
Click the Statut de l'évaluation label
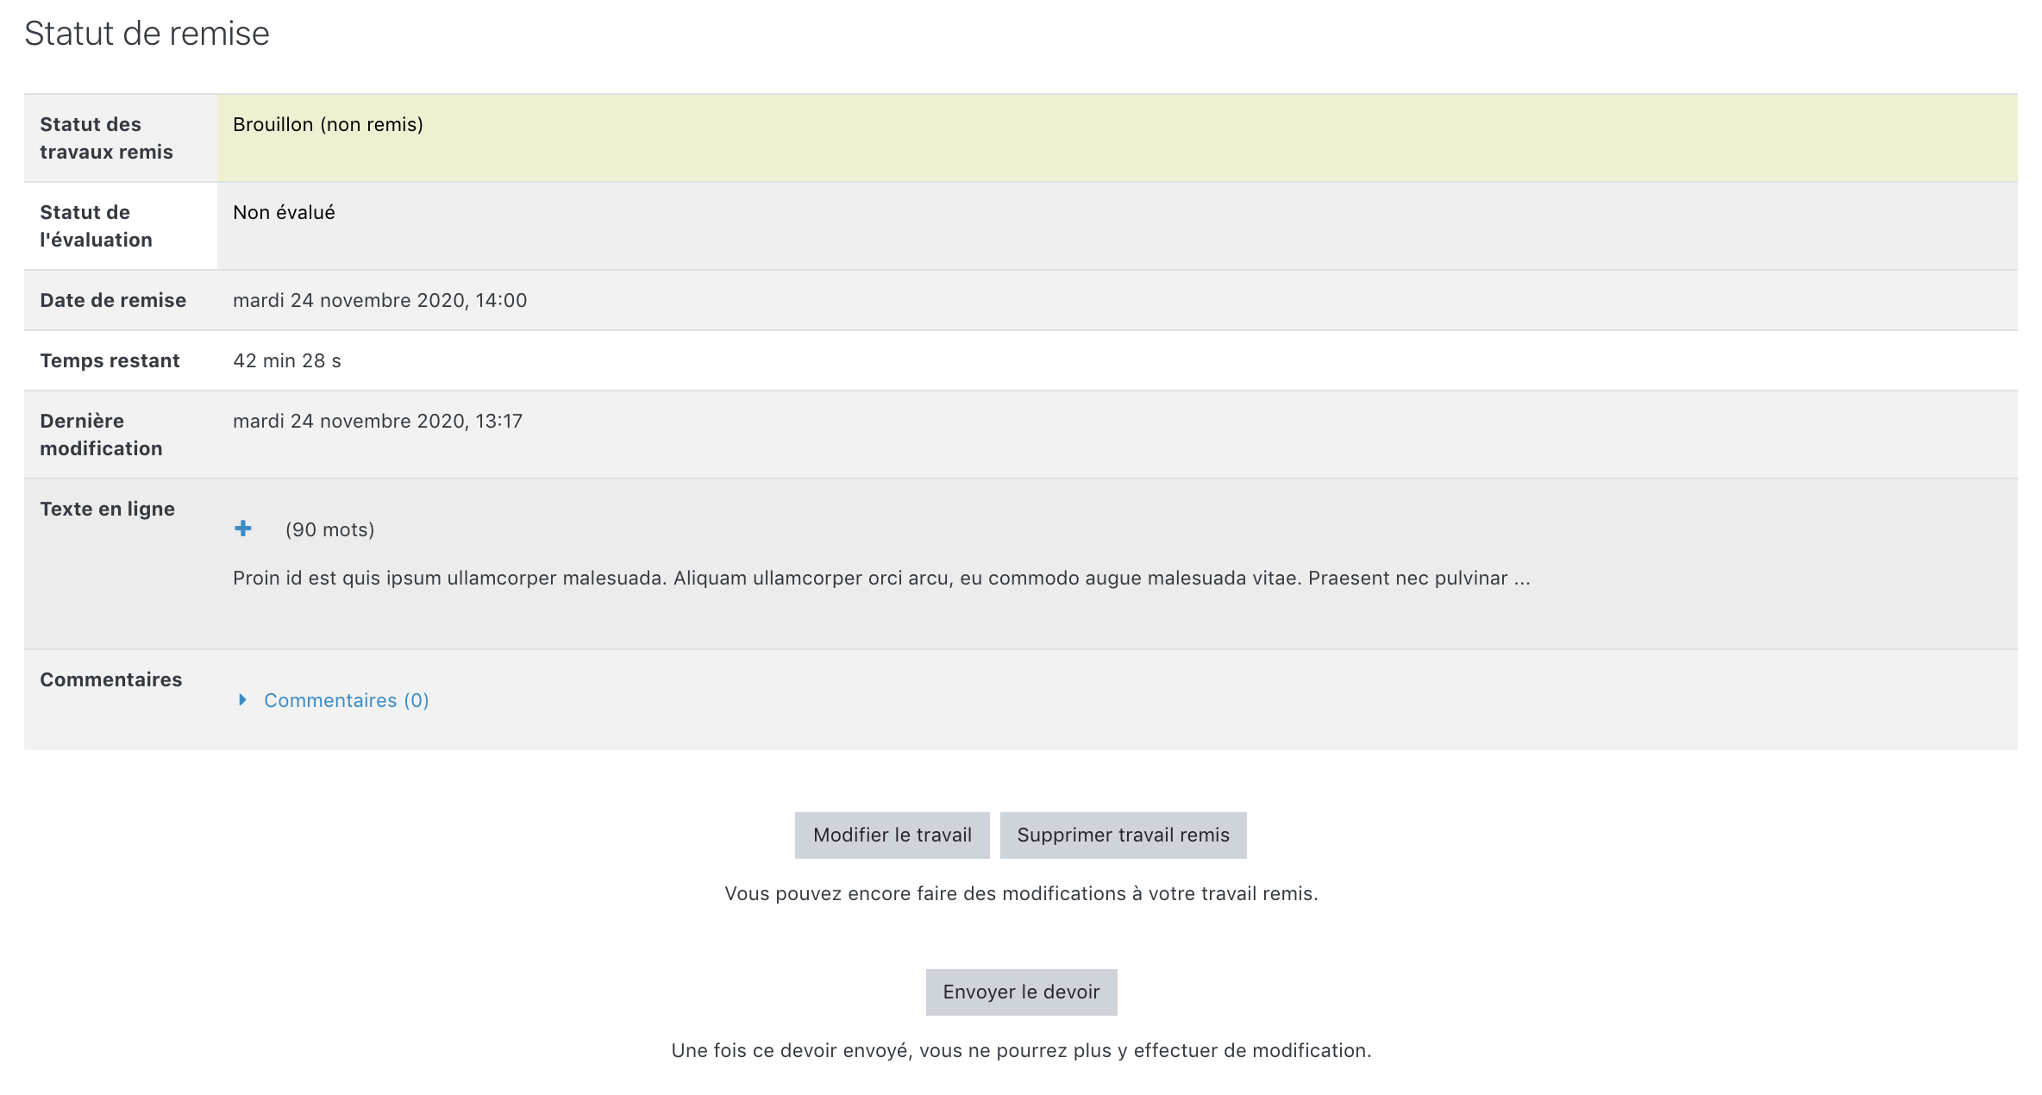[x=96, y=226]
